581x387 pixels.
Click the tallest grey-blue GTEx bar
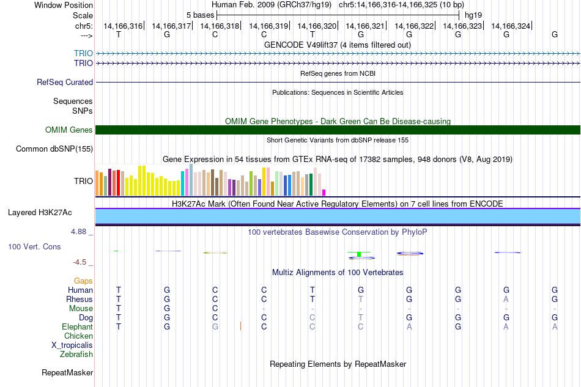tap(191, 180)
